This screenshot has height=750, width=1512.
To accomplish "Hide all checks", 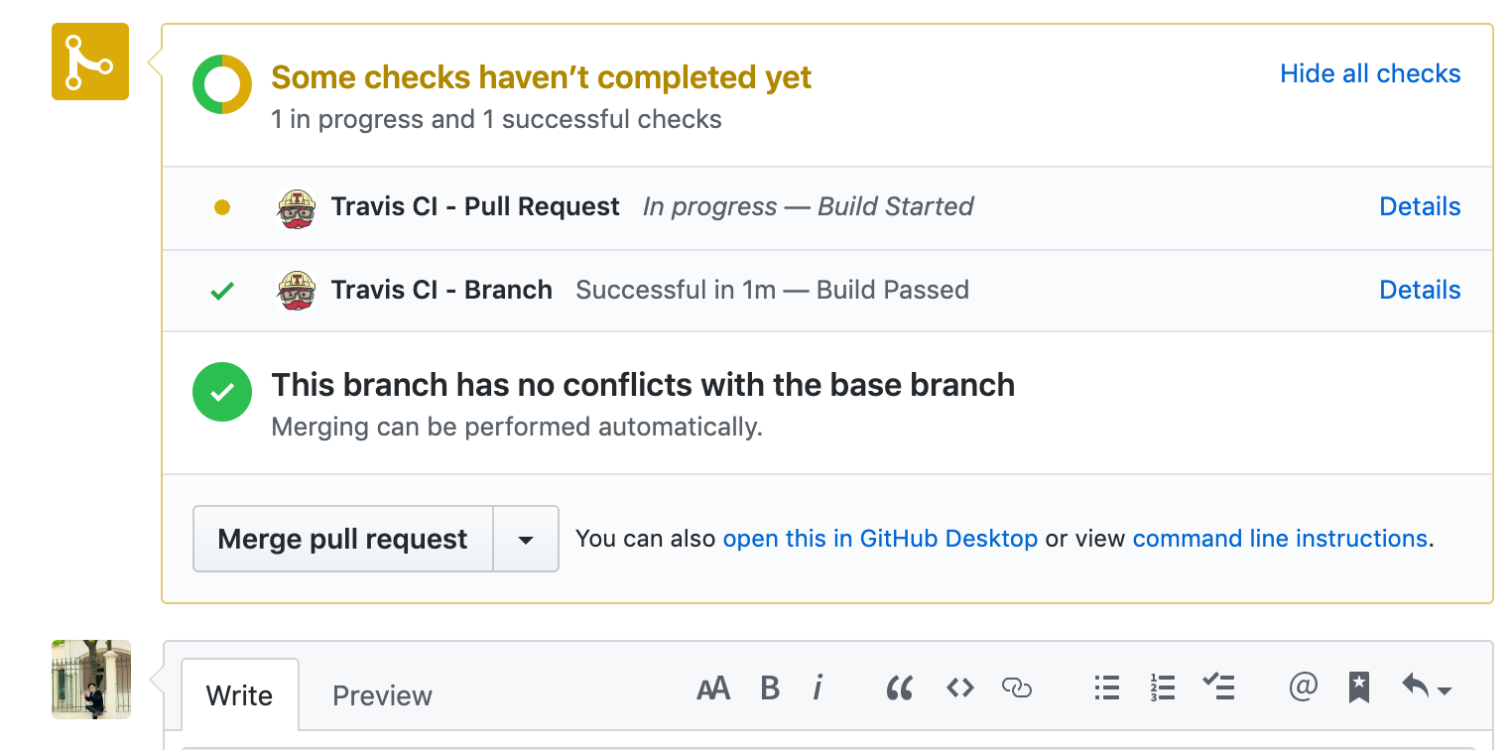I will (1370, 73).
